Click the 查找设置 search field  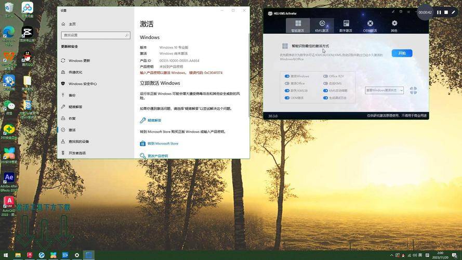pyautogui.click(x=96, y=35)
